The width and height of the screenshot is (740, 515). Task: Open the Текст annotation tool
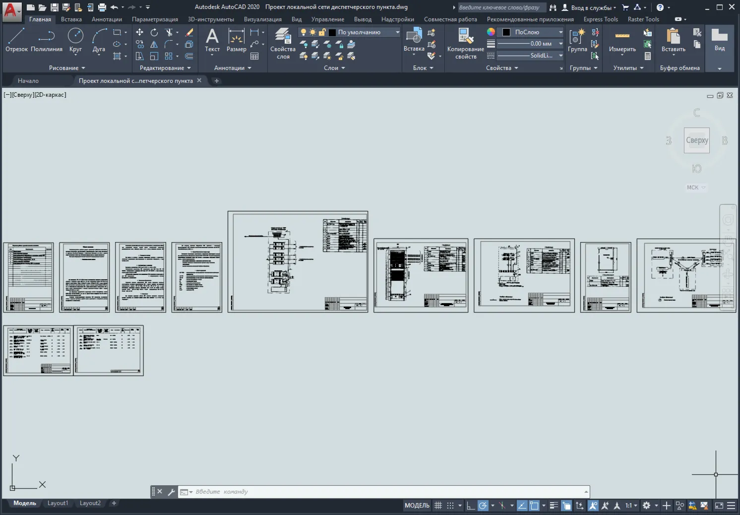212,40
